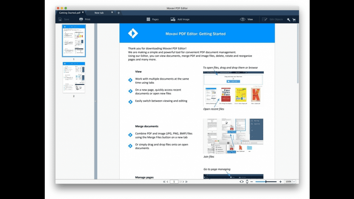354x199 pixels.
Task: Switch to the Getting Started.pdf tab
Action: coord(70,13)
